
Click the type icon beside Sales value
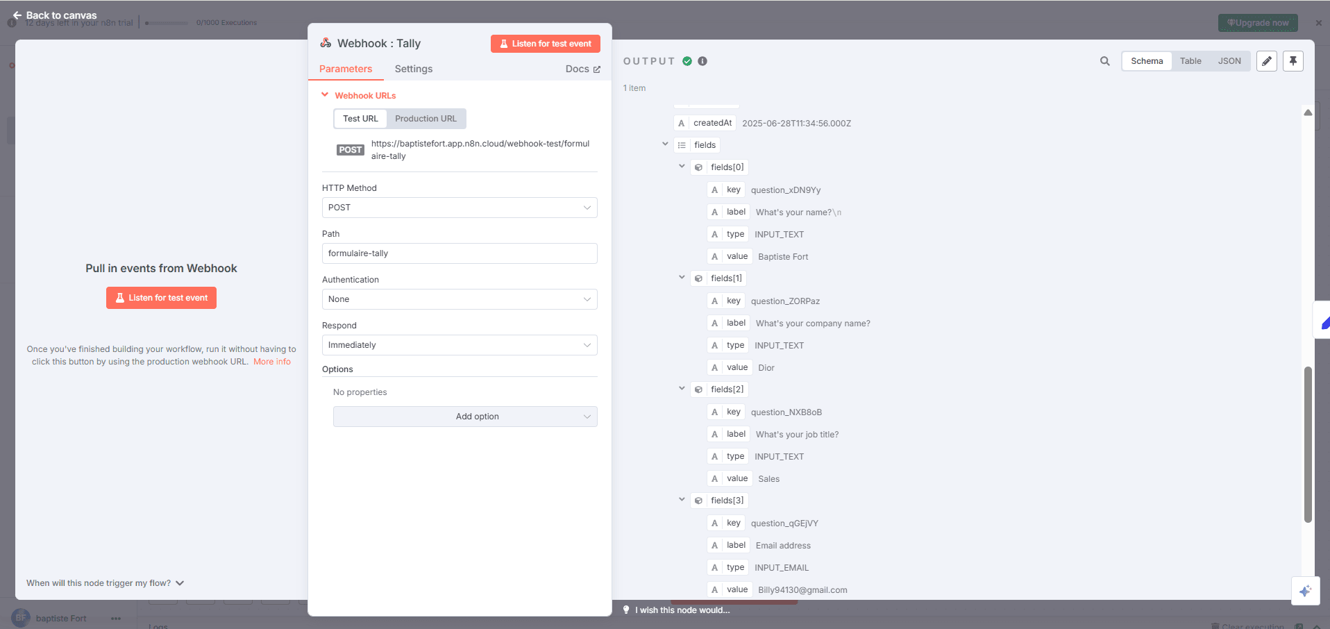pyautogui.click(x=715, y=478)
